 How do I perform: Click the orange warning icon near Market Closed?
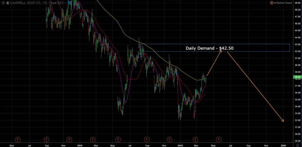[x=271, y=3]
